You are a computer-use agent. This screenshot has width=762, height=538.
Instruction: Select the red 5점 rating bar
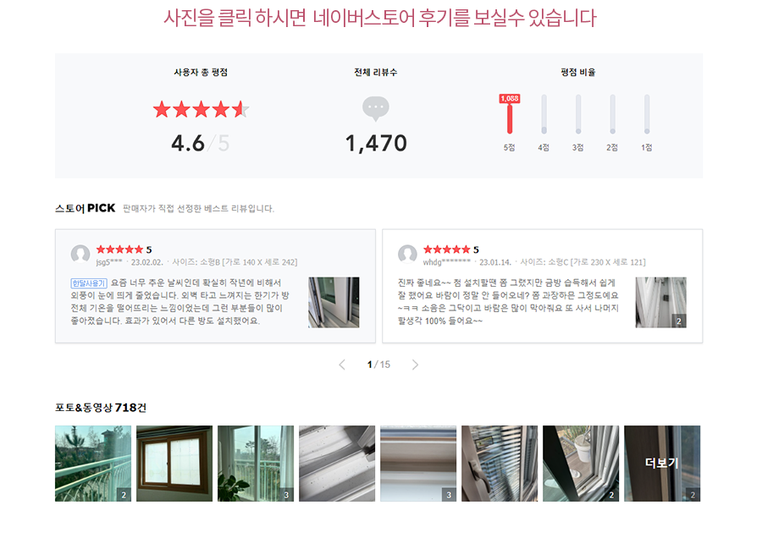(510, 119)
